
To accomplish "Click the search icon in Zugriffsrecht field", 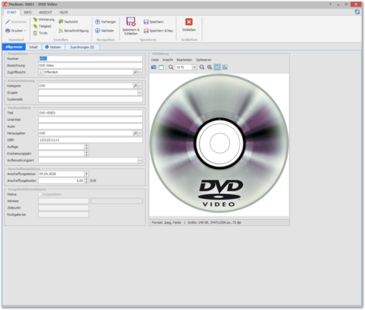I will tap(135, 72).
